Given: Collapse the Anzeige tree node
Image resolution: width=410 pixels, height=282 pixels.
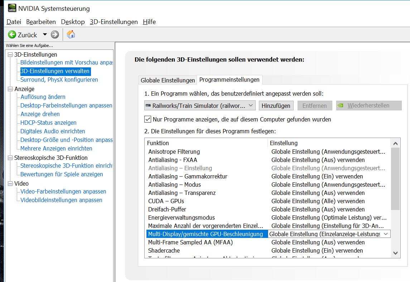Looking at the screenshot, I should pyautogui.click(x=10, y=89).
